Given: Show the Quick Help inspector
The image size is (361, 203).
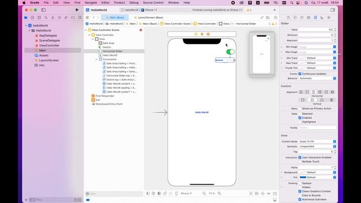Looking at the screenshot, I should click(302, 17).
